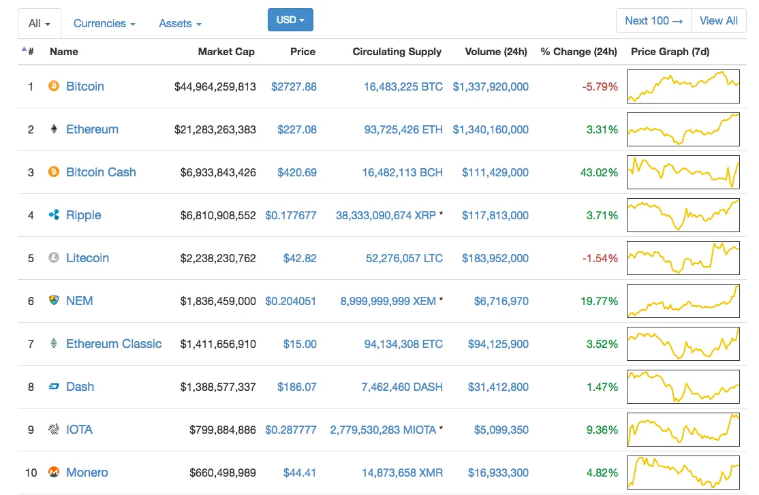
Task: Click Dash price $186.07
Action: 297,387
